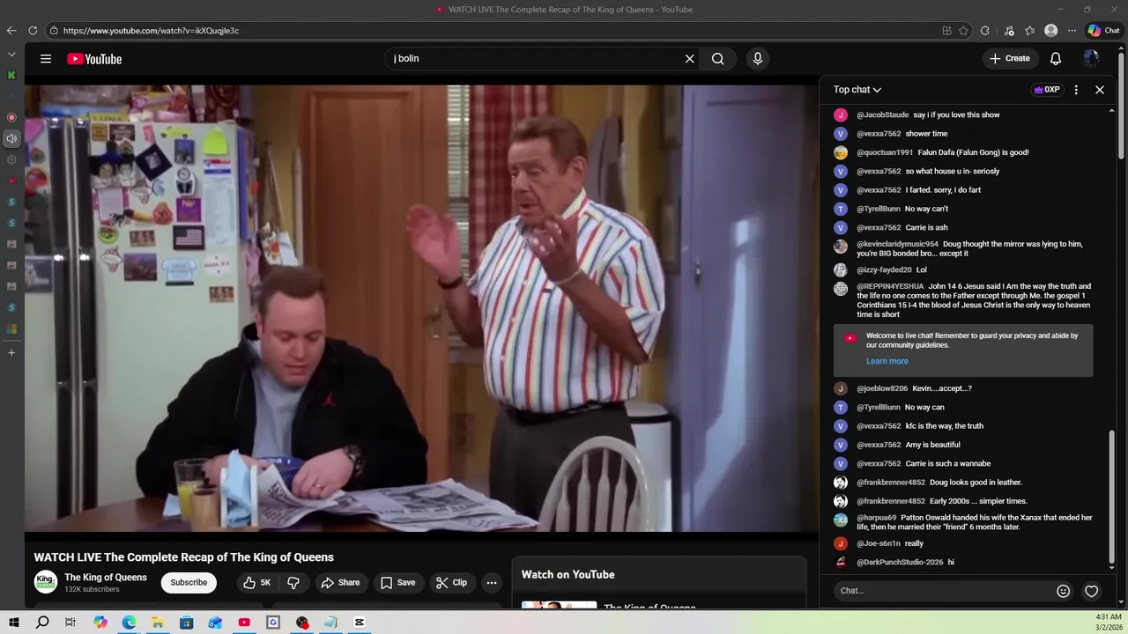Image resolution: width=1128 pixels, height=634 pixels.
Task: Open @vexxa7562's 'shower time' author name
Action: [x=879, y=134]
